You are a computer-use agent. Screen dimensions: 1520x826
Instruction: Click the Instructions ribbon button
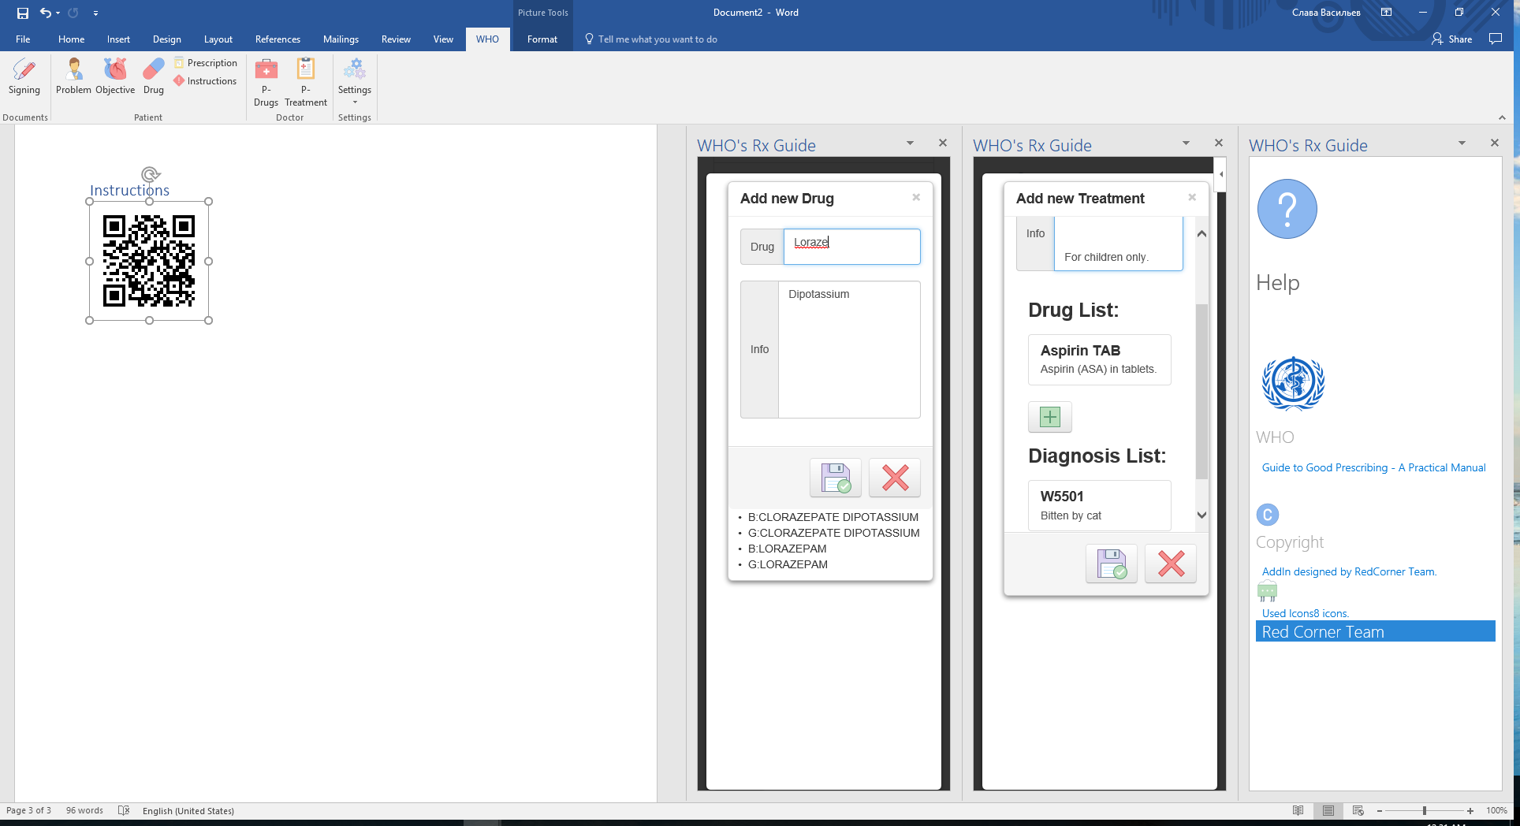tap(205, 81)
